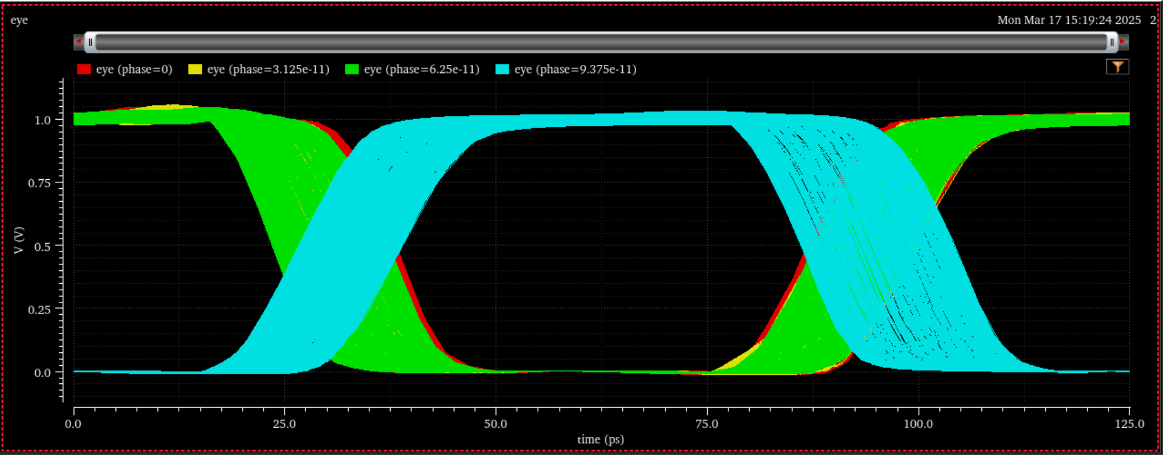Click the green swatch for phase=6.25e-11
Viewport: 1163px width, 455px height.
[x=352, y=69]
